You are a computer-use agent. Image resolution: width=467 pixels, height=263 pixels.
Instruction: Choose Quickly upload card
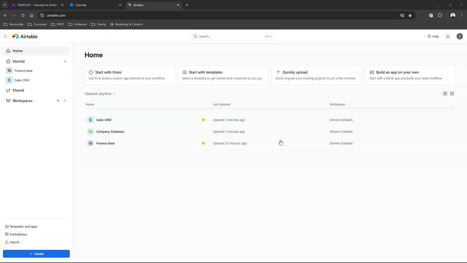(x=317, y=75)
